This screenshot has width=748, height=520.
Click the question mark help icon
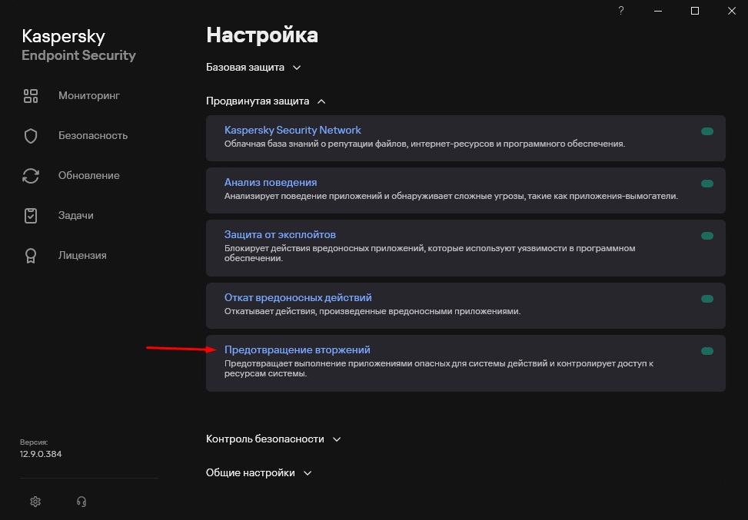click(621, 11)
